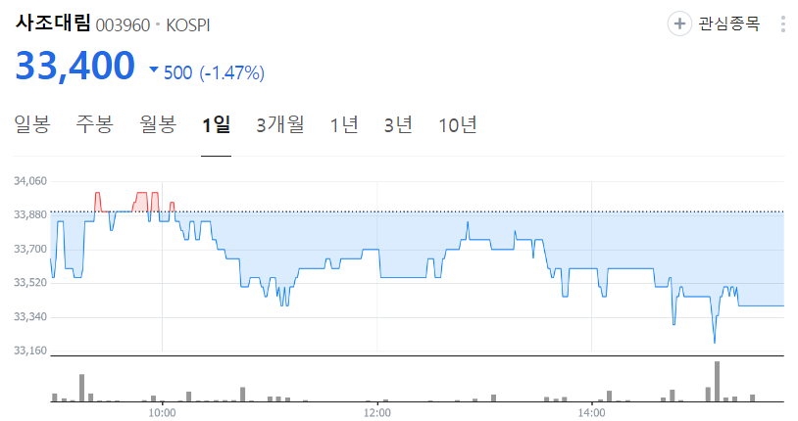Viewport: 798px width, 421px height.
Task: Click the 14:00 time axis label
Action: pos(591,413)
